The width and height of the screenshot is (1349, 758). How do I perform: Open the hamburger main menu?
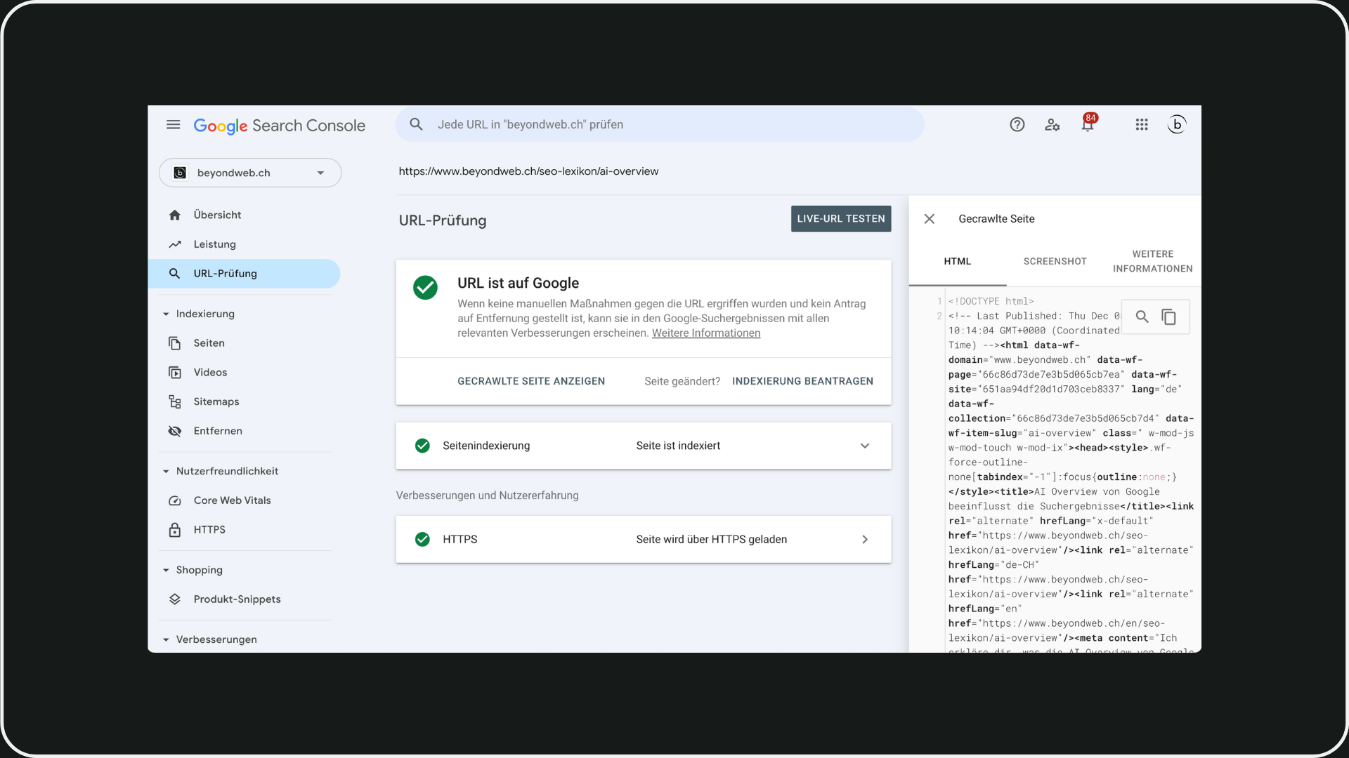click(x=173, y=125)
